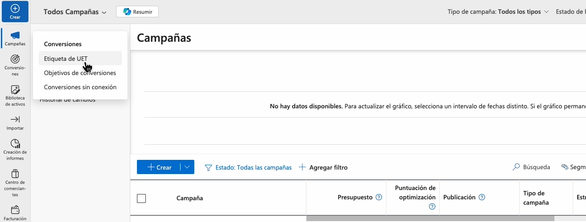Open the Facturación wallet sidebar icon

tap(15, 209)
